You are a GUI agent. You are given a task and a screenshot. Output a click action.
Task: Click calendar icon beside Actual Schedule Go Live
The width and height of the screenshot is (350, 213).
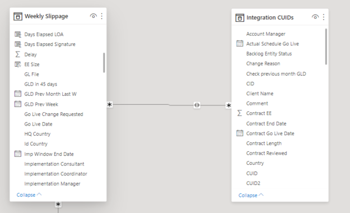(x=240, y=43)
